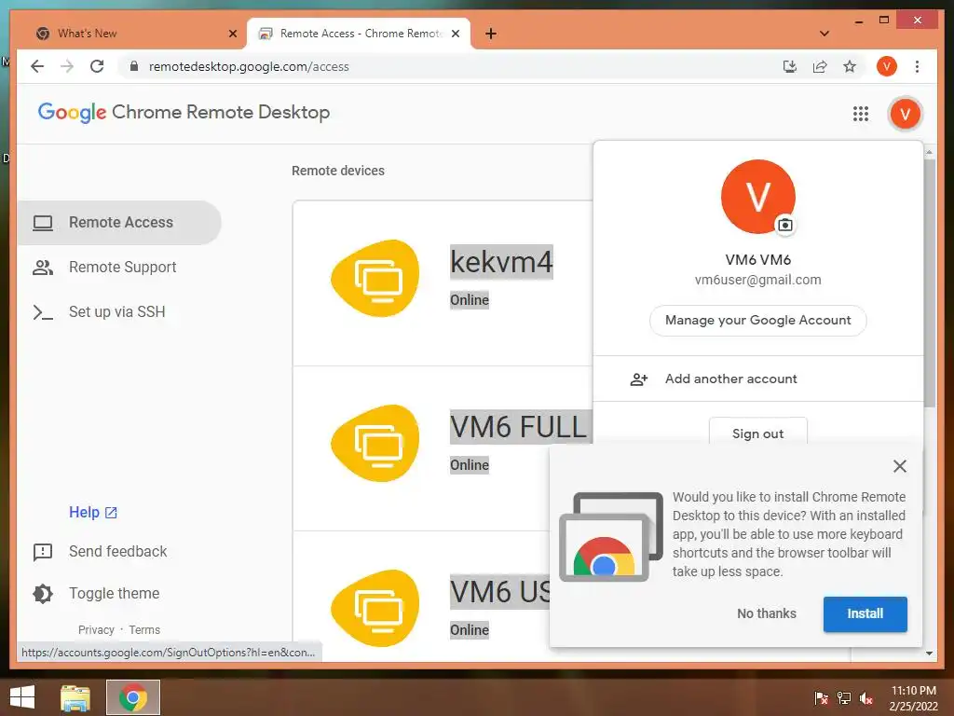This screenshot has height=716, width=954.
Task: Click the scrollbar down arrow
Action: [x=929, y=654]
